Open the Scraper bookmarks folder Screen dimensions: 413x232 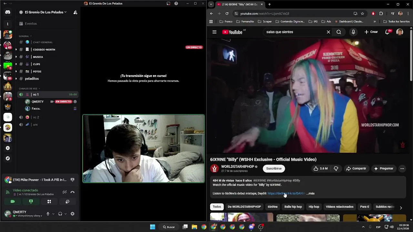coord(265,22)
